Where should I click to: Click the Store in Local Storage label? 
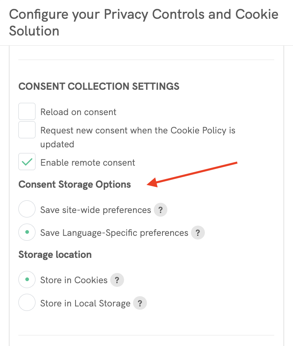point(85,303)
